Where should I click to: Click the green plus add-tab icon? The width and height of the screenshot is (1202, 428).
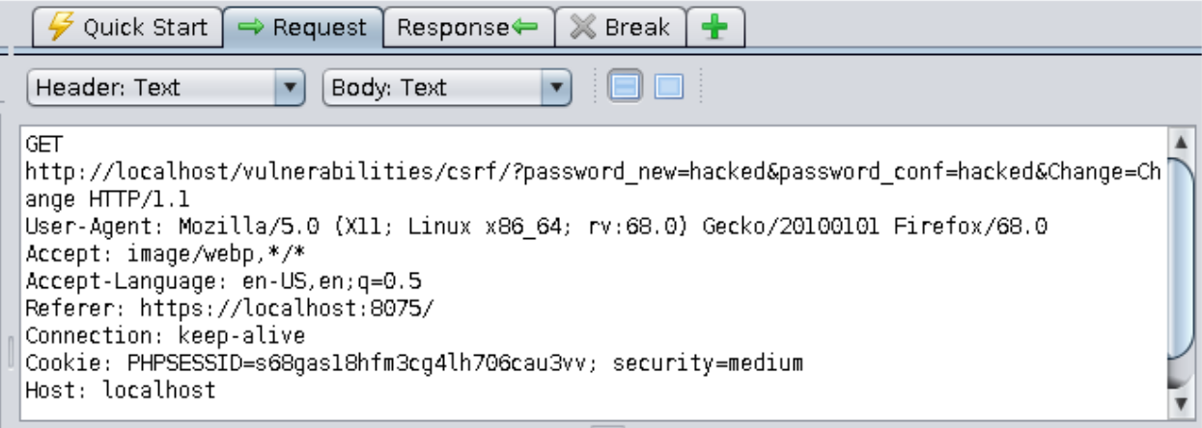[714, 27]
